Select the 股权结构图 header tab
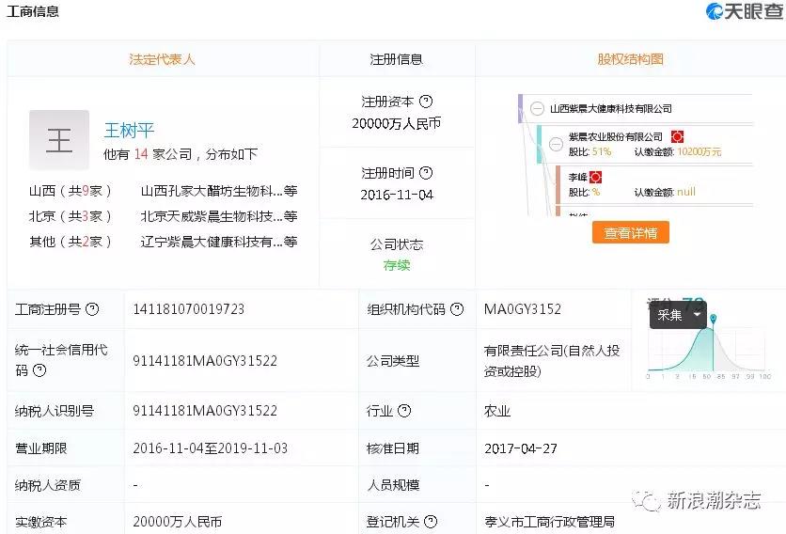Image resolution: width=786 pixels, height=534 pixels. (630, 59)
